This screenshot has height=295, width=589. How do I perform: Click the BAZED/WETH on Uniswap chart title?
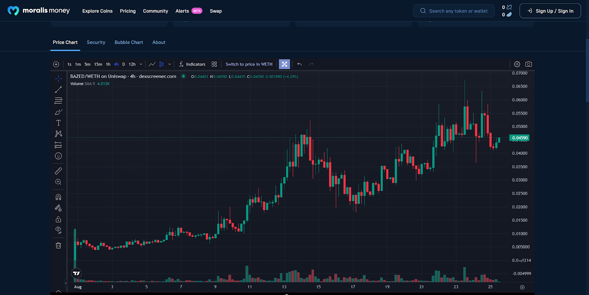(x=123, y=77)
